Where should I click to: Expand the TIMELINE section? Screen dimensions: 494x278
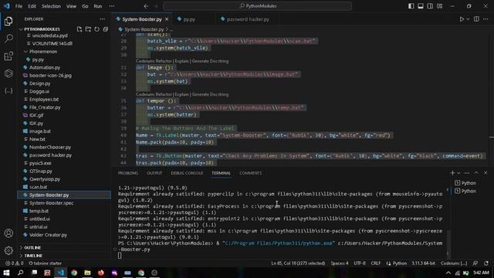[x=33, y=256]
